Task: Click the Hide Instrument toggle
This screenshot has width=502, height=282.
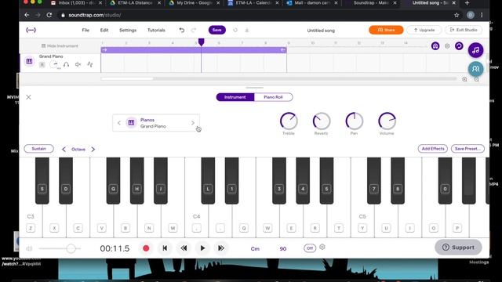Action: [60, 46]
